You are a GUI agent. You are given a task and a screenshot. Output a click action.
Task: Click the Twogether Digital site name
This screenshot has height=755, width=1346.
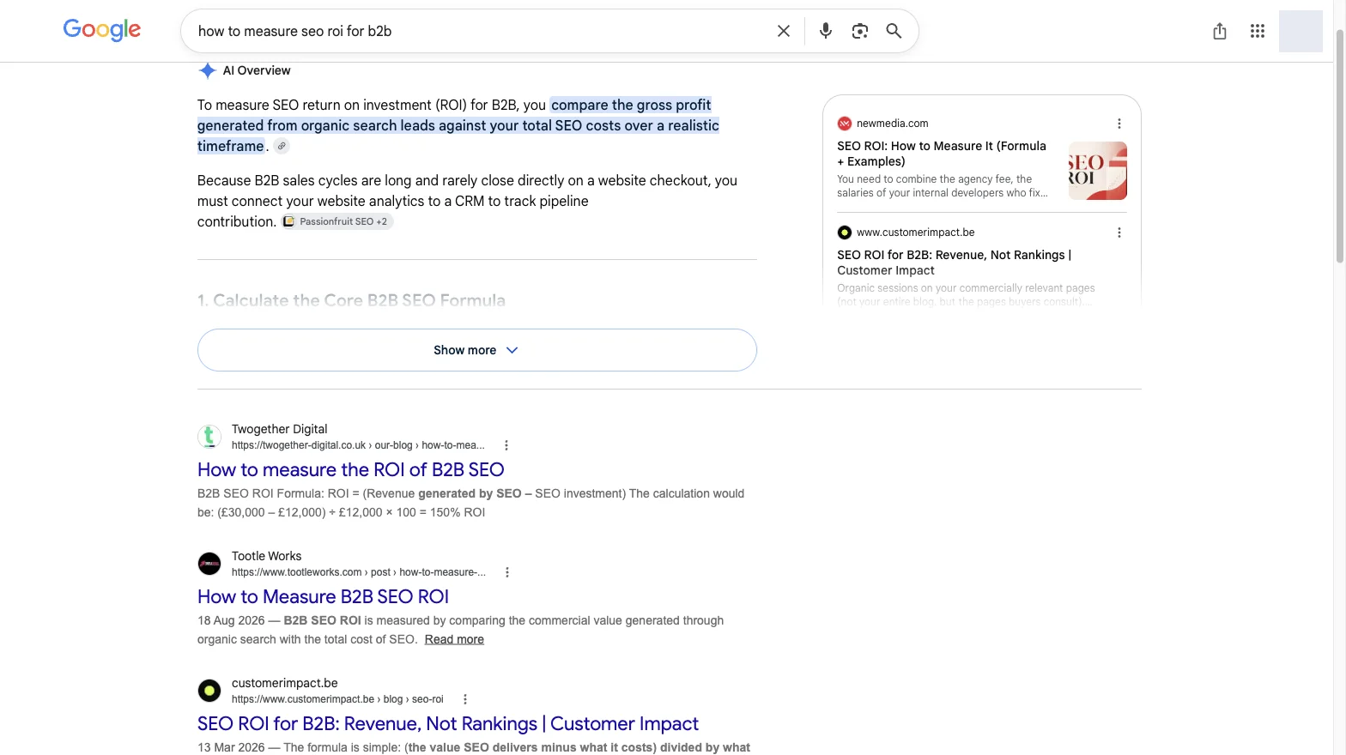click(x=280, y=429)
